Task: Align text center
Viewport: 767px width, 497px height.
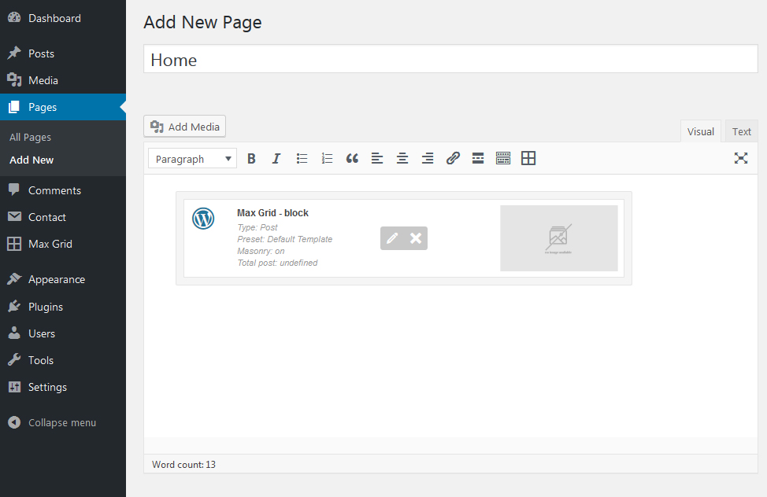Action: coord(402,158)
